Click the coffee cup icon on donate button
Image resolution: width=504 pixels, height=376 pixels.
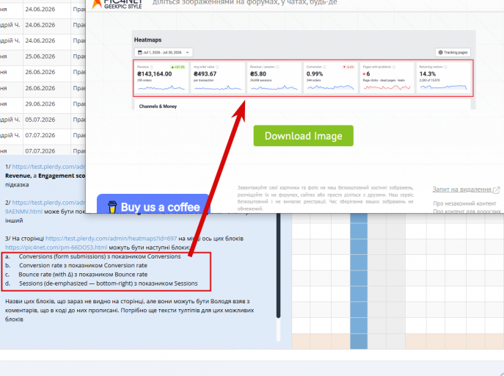point(112,207)
